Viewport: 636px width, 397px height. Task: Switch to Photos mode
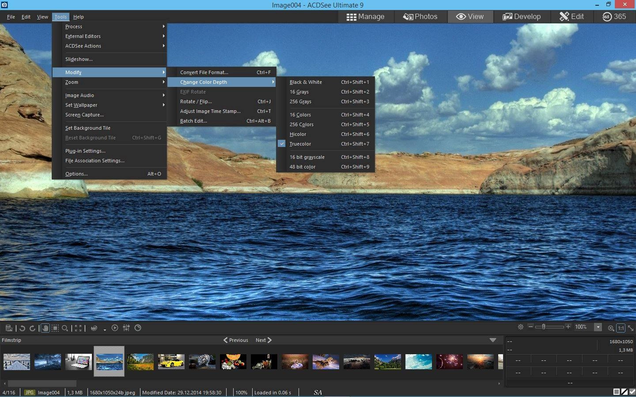click(x=420, y=17)
